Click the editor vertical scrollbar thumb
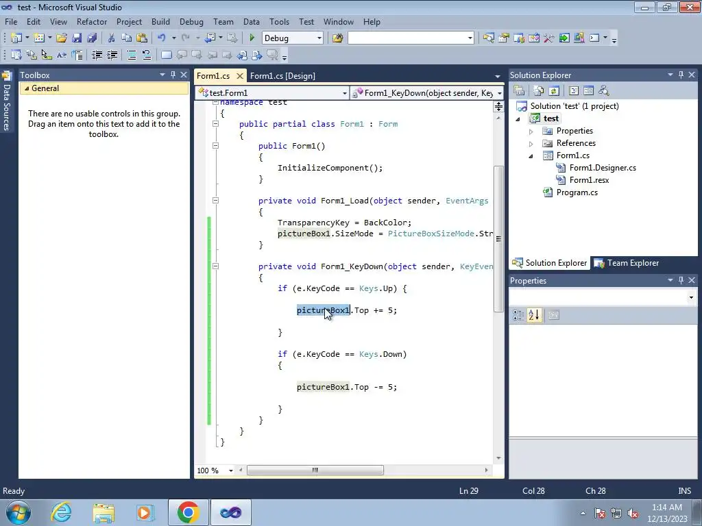 click(x=498, y=239)
